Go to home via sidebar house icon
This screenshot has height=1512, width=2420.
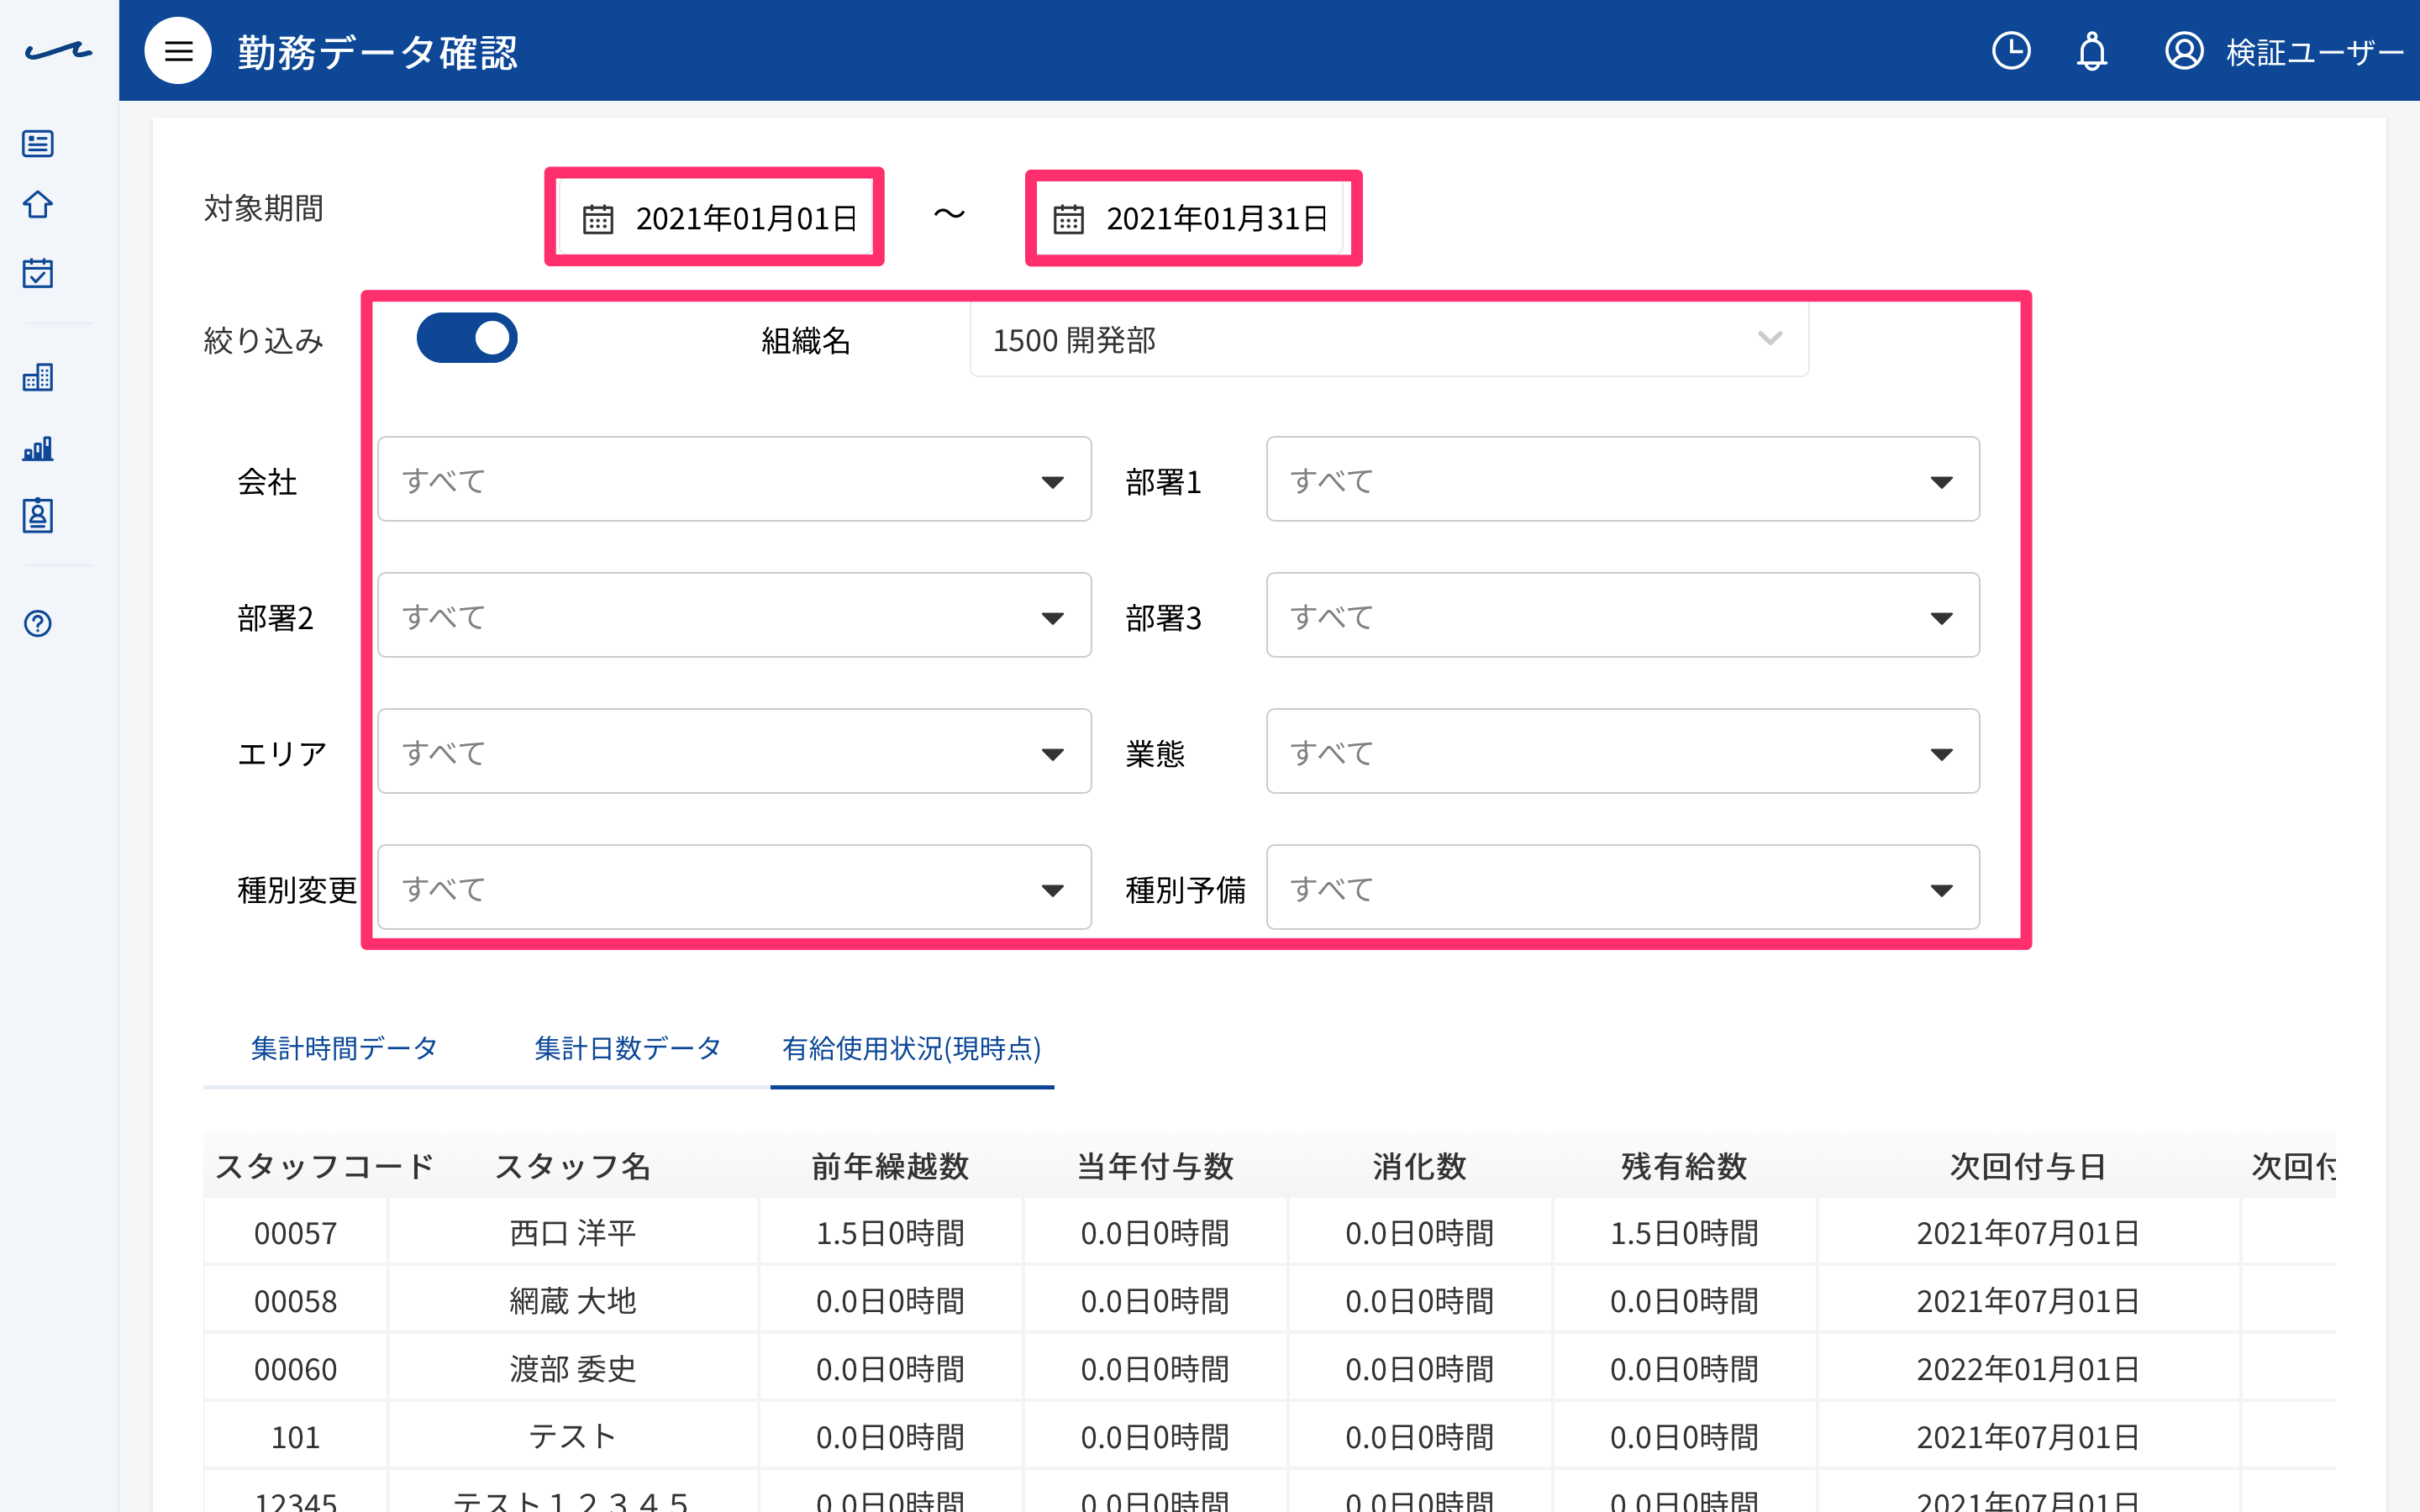point(38,205)
